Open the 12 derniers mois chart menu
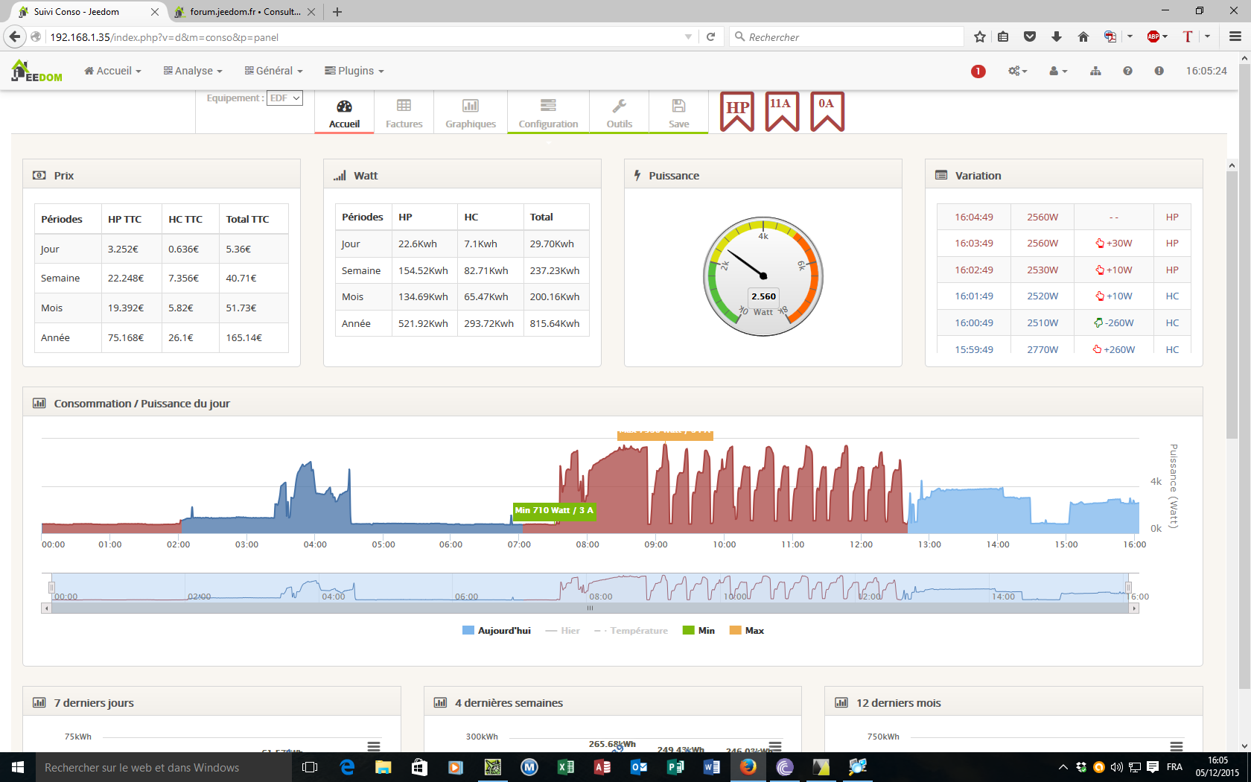1251x782 pixels. pos(1177,746)
